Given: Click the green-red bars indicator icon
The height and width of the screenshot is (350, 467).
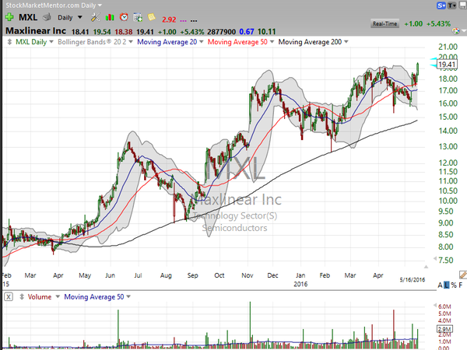Looking at the screenshot, I should coord(110,17).
